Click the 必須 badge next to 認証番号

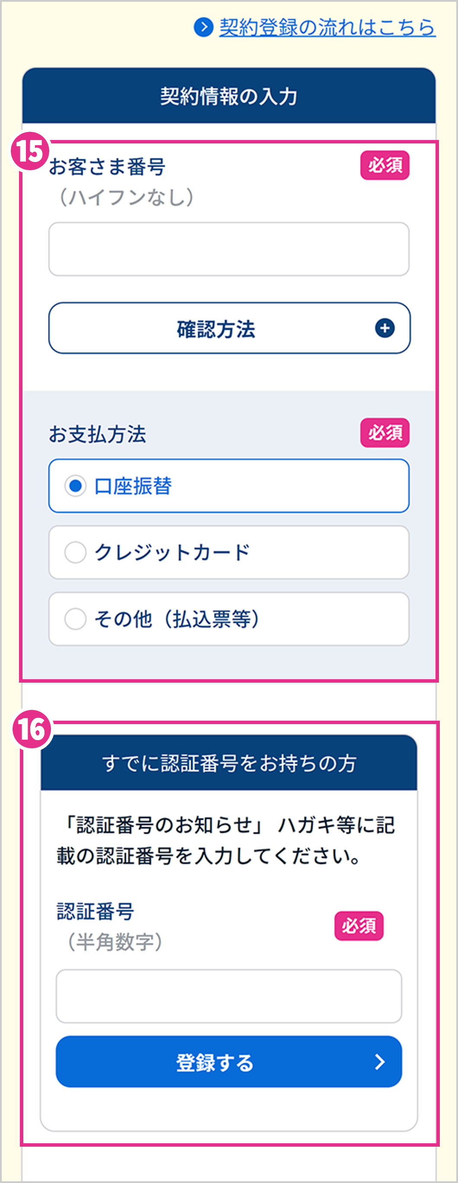359,926
